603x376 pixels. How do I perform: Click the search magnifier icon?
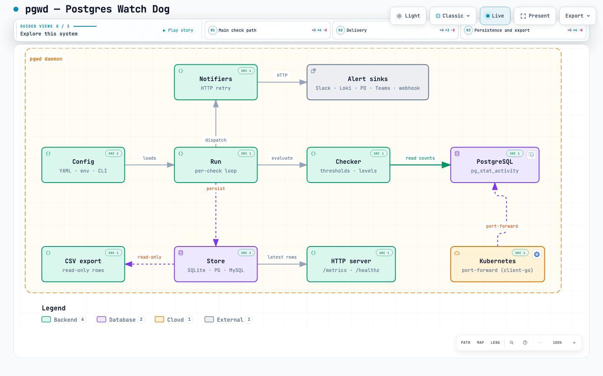(512, 343)
